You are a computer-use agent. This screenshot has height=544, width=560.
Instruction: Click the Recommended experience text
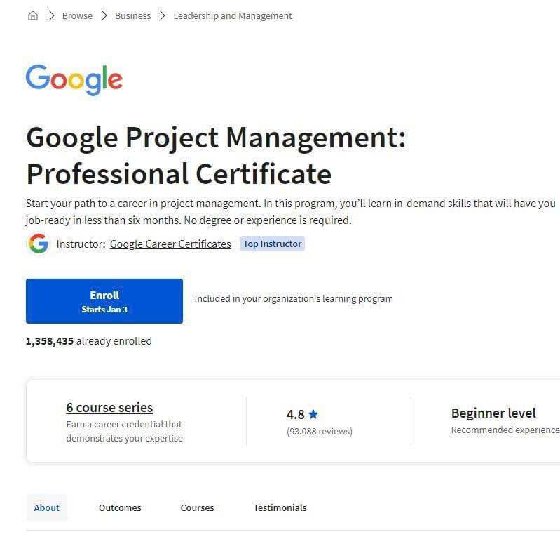click(505, 430)
